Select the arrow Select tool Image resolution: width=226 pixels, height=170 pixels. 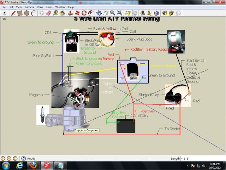click(5, 13)
